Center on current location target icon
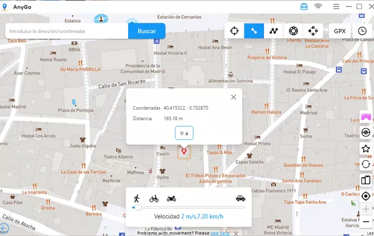The image size is (374, 236). click(x=365, y=196)
